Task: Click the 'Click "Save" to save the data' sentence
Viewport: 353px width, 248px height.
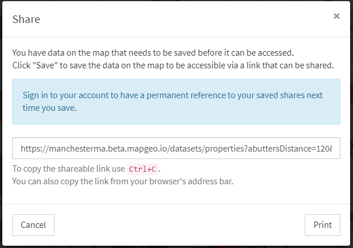Action: coord(173,65)
